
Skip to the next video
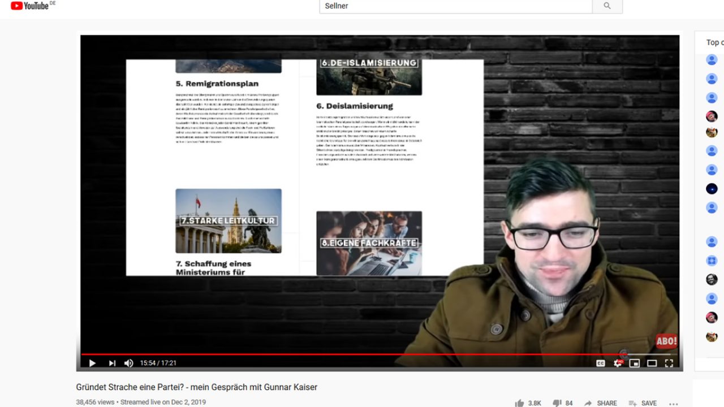112,363
